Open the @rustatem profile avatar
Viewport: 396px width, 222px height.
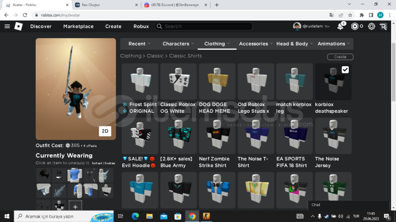[297, 26]
